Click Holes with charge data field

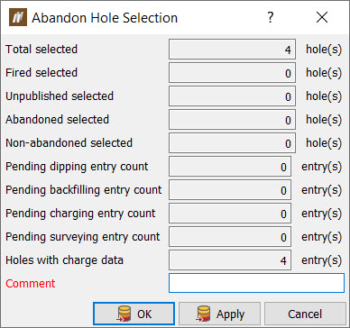[x=230, y=260]
